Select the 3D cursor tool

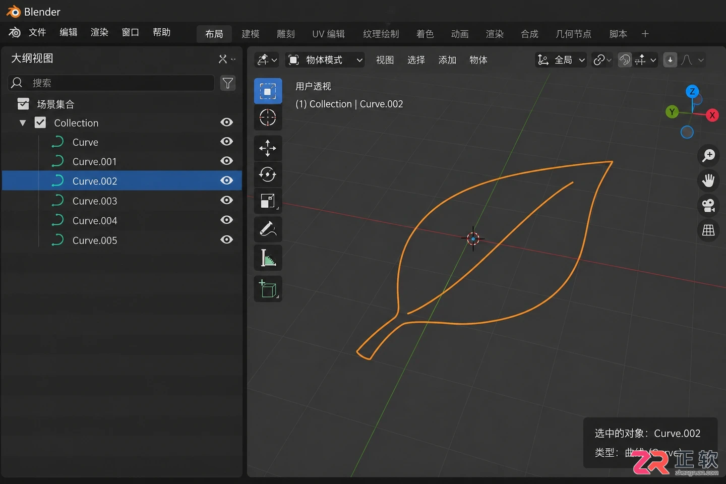[268, 117]
